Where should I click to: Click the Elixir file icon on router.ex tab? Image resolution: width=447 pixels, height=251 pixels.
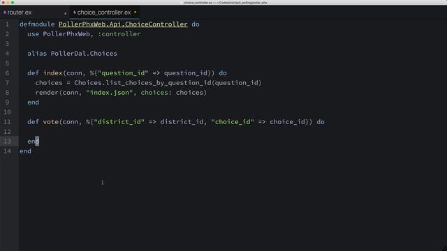coord(5,13)
